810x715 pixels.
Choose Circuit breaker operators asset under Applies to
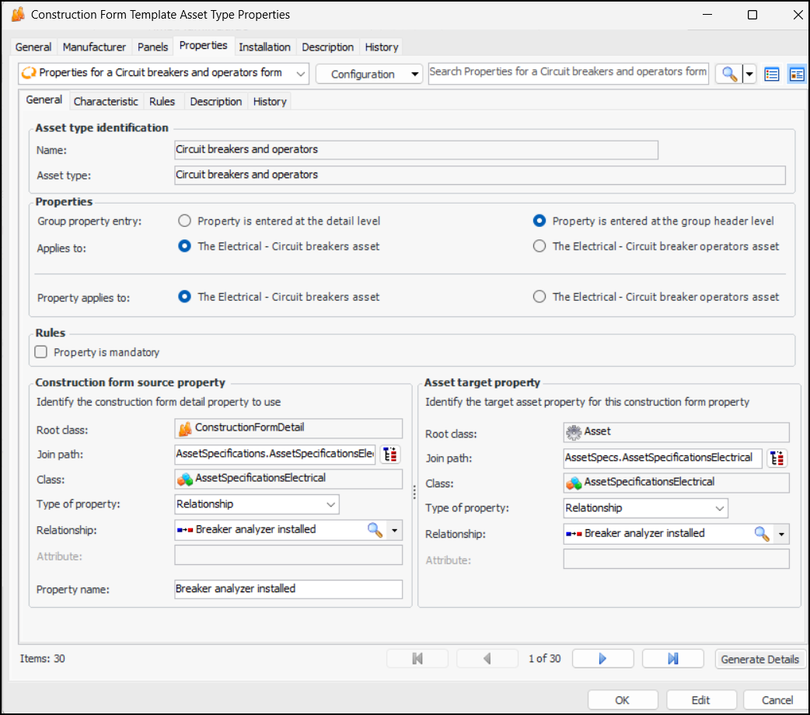point(539,246)
